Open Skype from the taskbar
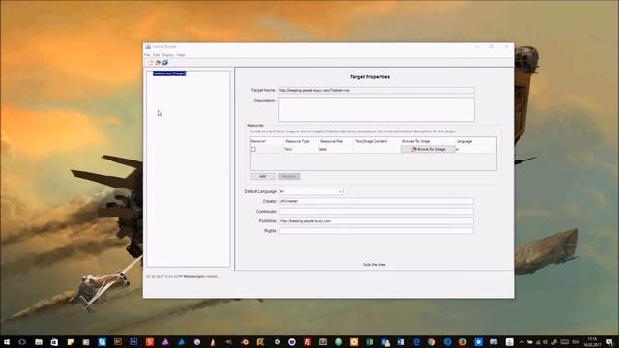 [102, 342]
